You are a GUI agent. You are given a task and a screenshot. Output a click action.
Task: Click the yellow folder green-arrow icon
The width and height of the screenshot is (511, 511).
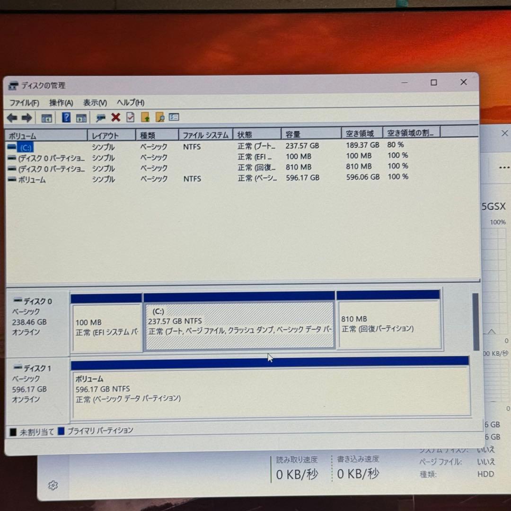[x=145, y=117]
